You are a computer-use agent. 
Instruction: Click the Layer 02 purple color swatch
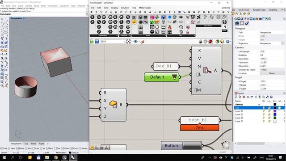275,111
